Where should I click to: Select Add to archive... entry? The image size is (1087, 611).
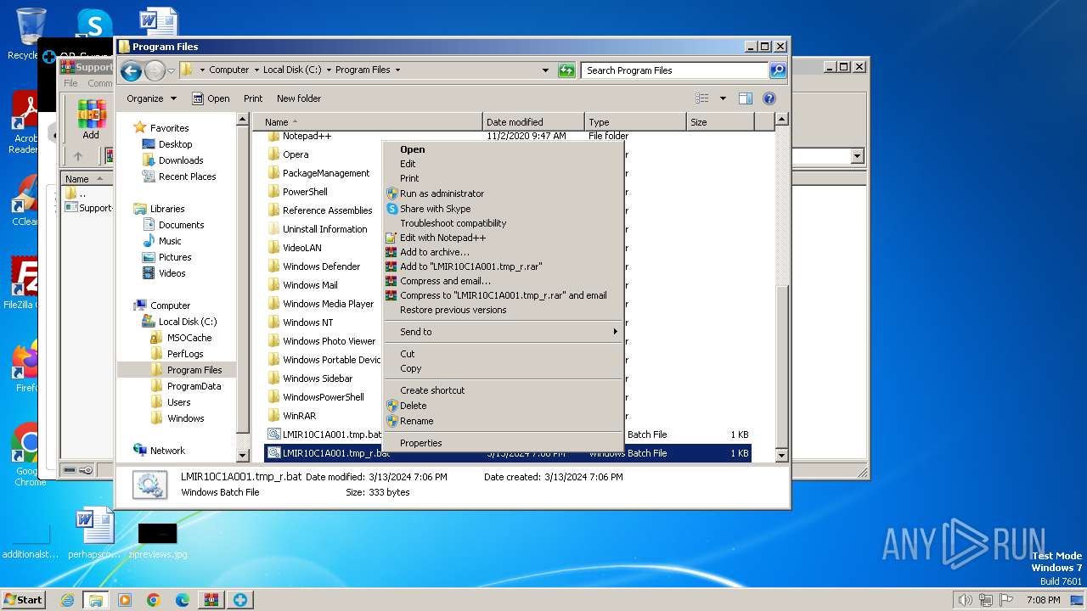pyautogui.click(x=503, y=252)
